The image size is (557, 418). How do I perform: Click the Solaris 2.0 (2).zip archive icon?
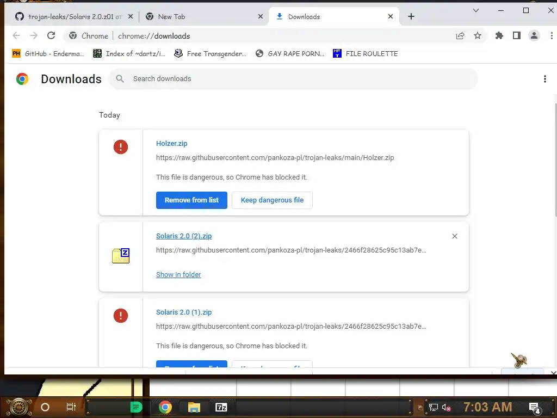(121, 256)
